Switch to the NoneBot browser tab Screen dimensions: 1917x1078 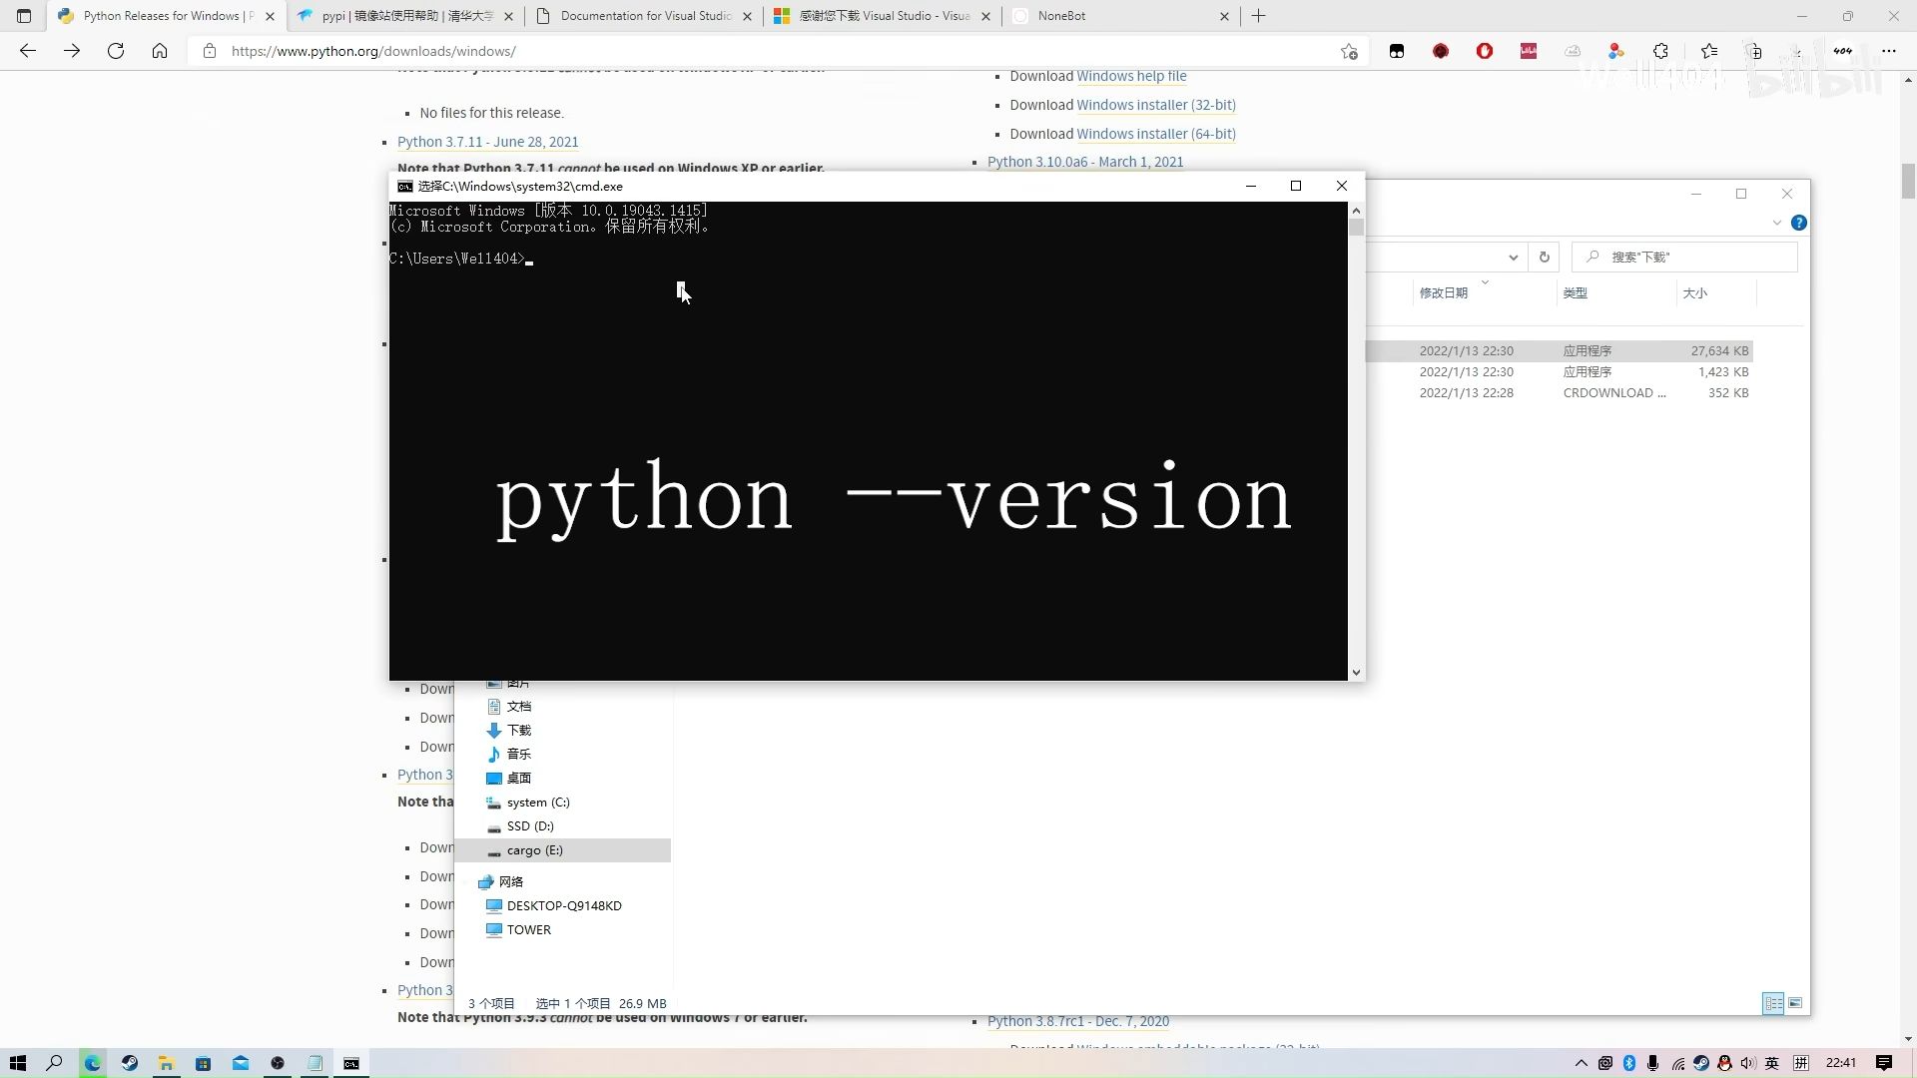point(1063,16)
